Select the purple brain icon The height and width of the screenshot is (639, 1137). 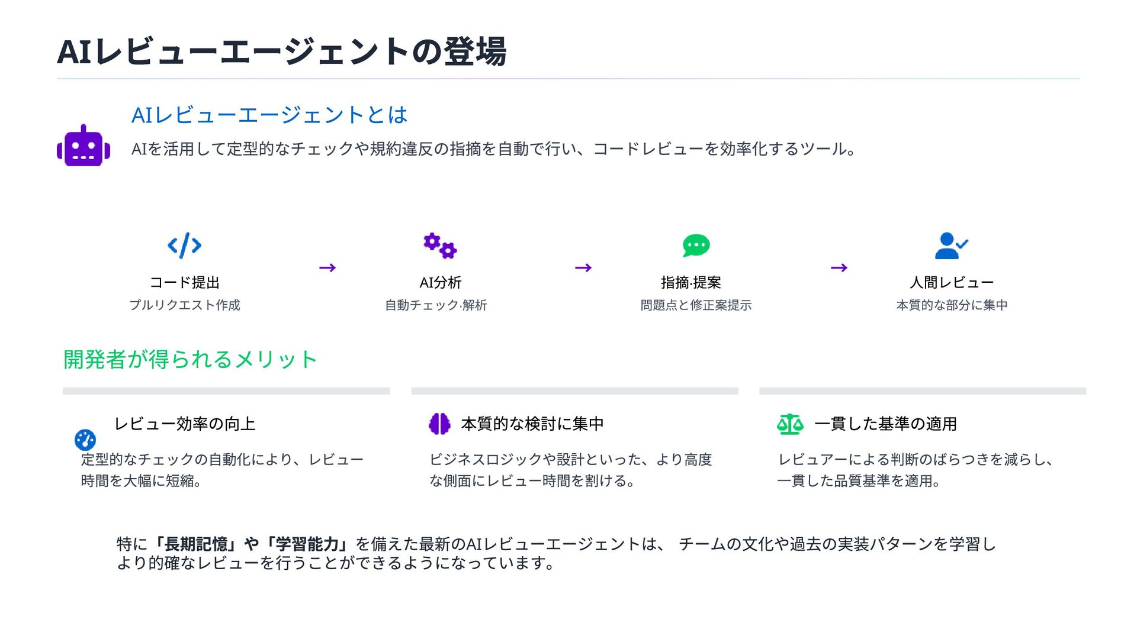(x=439, y=424)
